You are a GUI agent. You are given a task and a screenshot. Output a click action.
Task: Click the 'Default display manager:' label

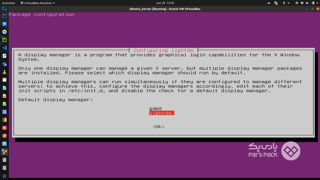click(x=55, y=100)
